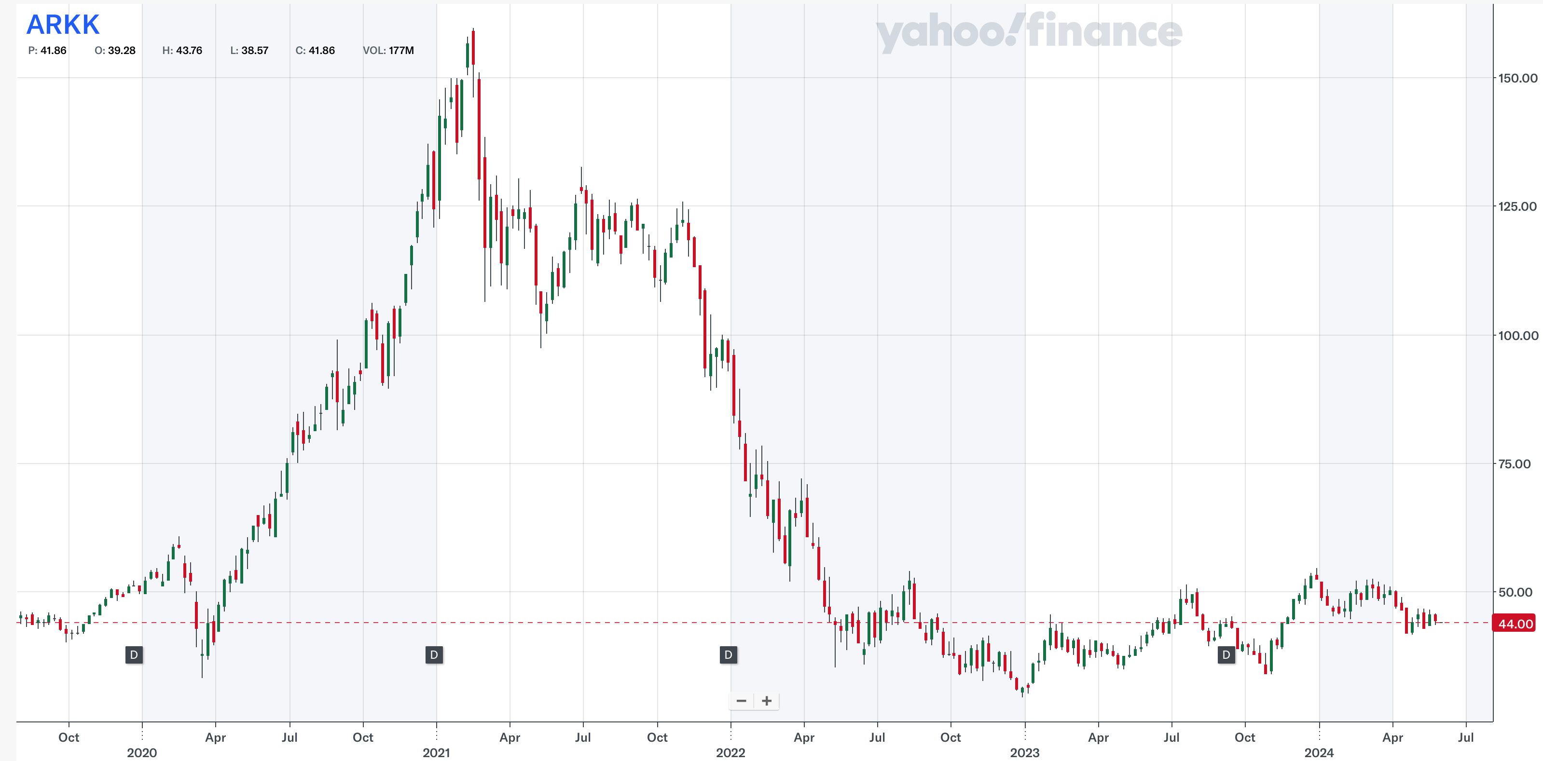Select the 100.00 price axis label
Image resolution: width=1543 pixels, height=761 pixels.
[x=1517, y=335]
